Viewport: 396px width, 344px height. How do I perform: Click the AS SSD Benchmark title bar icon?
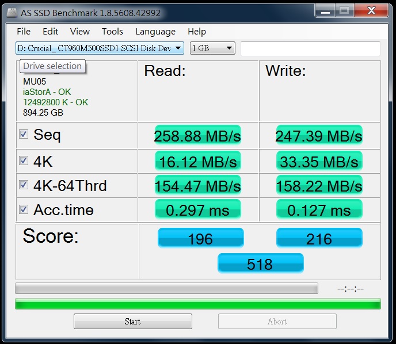coord(12,12)
